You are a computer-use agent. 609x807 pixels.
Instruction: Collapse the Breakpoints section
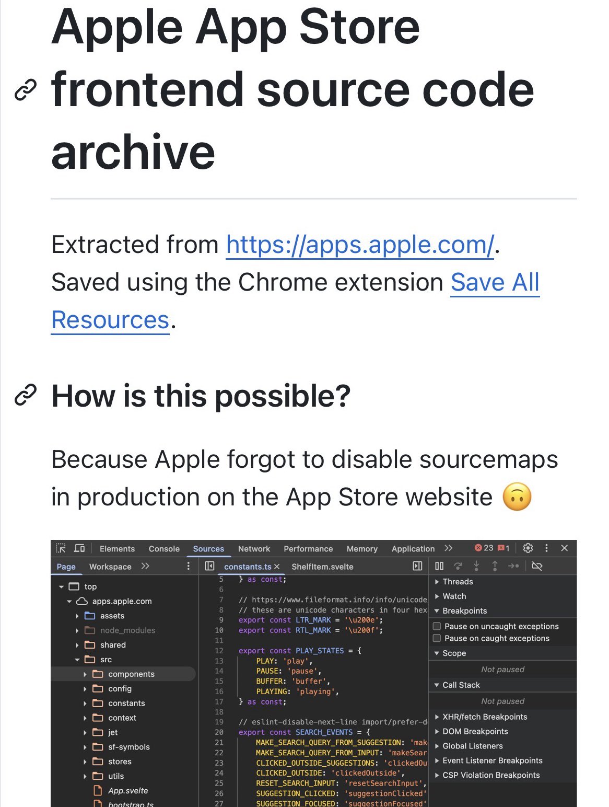[x=437, y=610]
